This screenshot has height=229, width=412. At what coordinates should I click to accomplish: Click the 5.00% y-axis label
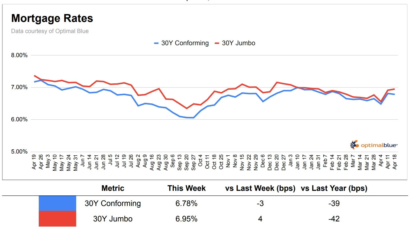point(19,152)
